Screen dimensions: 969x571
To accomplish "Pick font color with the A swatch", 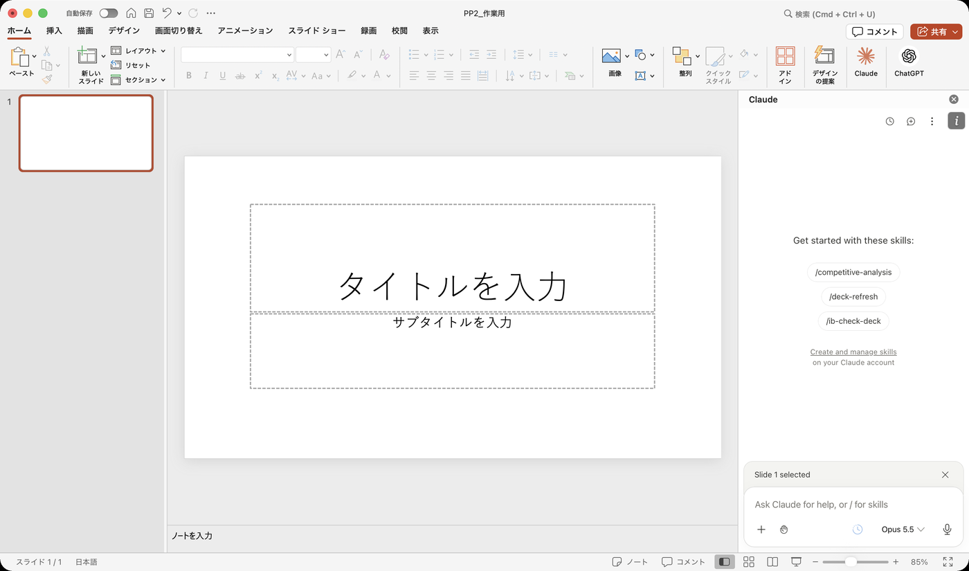I will pos(377,75).
